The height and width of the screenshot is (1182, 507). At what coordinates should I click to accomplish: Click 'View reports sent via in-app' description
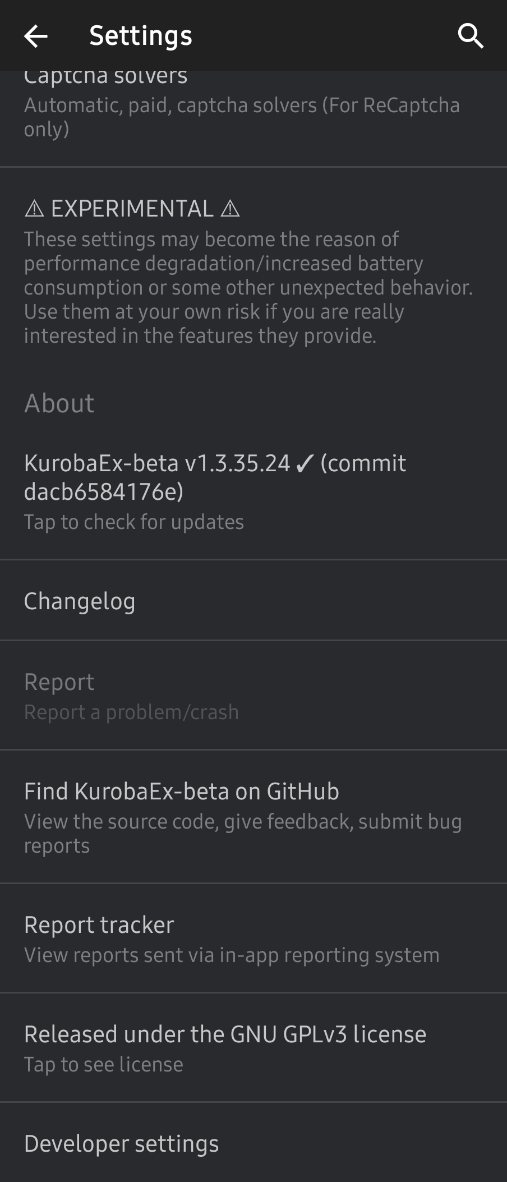point(232,955)
